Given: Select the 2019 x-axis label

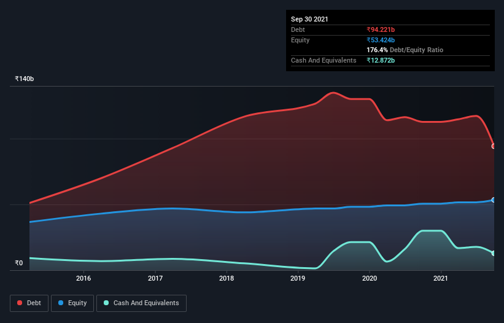Looking at the screenshot, I should click(298, 278).
